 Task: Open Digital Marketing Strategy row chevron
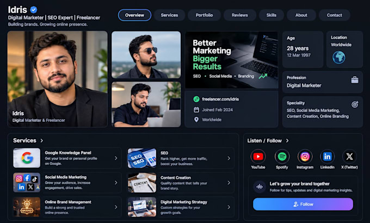tap(229, 207)
